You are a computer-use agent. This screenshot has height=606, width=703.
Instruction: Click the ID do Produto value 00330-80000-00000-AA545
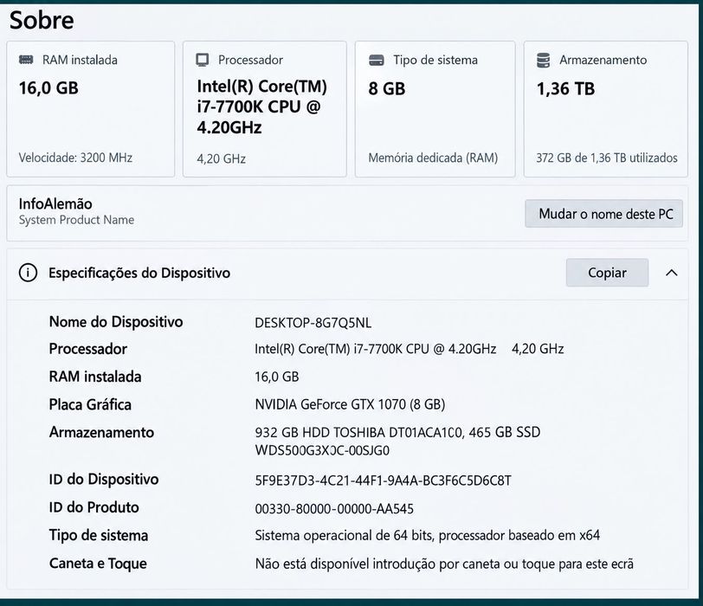[334, 509]
